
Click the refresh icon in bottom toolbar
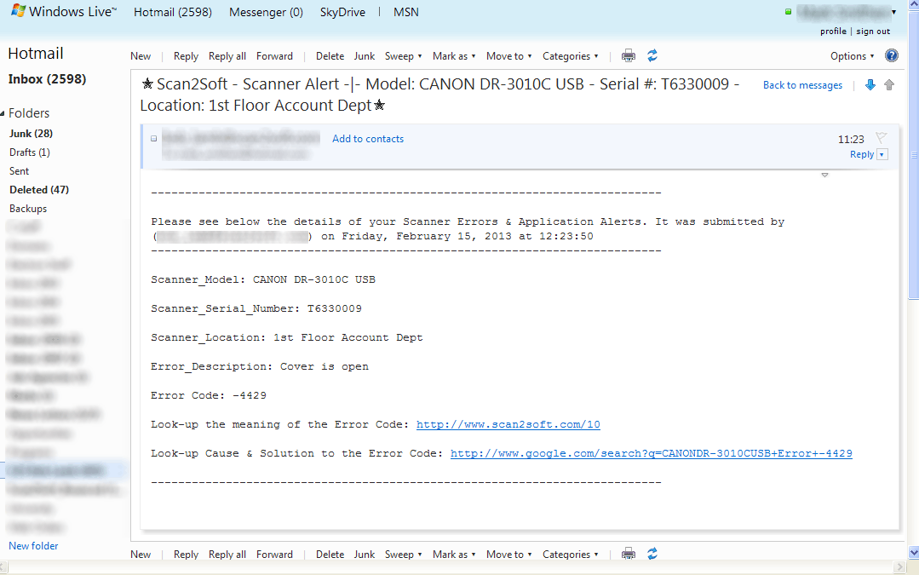(652, 554)
